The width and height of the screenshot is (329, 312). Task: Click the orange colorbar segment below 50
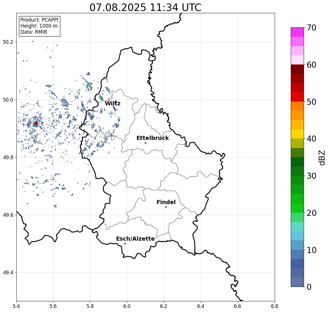tap(297, 106)
